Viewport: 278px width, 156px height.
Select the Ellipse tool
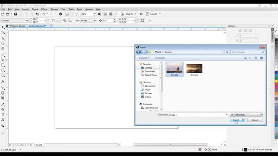[x=3, y=70]
